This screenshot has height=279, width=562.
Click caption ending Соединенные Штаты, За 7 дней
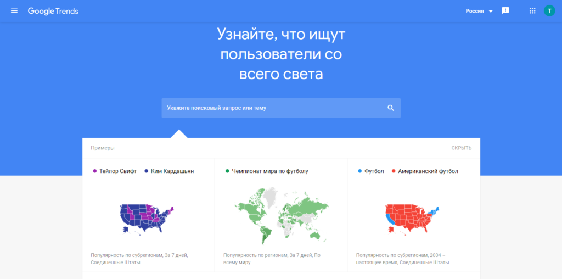pyautogui.click(x=139, y=259)
